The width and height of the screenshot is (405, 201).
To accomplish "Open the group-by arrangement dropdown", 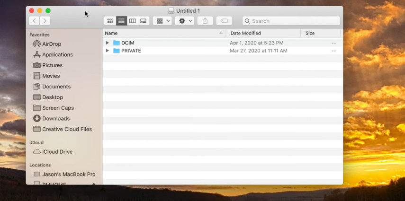I will click(162, 21).
